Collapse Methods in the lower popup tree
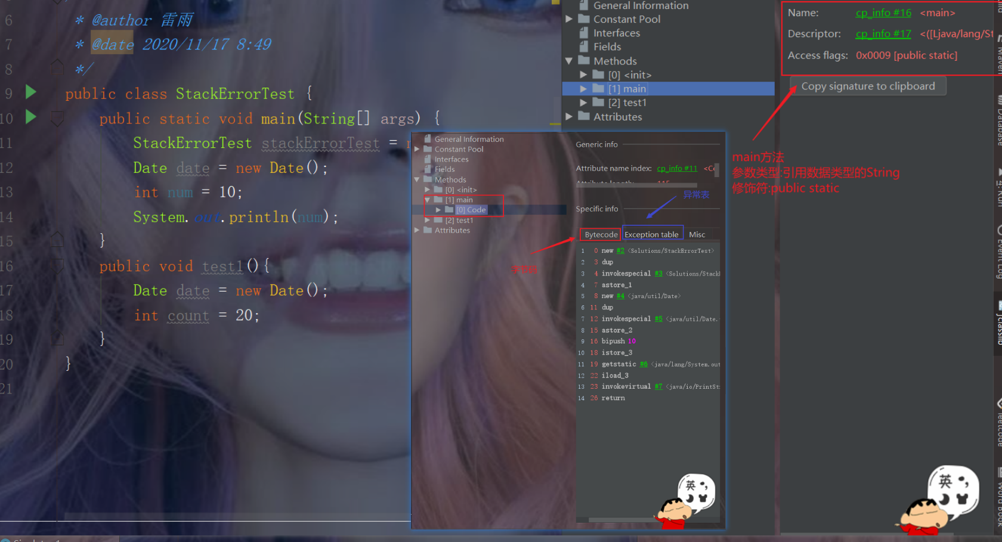This screenshot has height=542, width=1002. pos(417,179)
